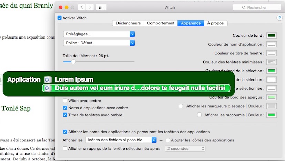The width and height of the screenshot is (285, 161).
Task: Enable Witch avec ombre option
Action: point(65,101)
